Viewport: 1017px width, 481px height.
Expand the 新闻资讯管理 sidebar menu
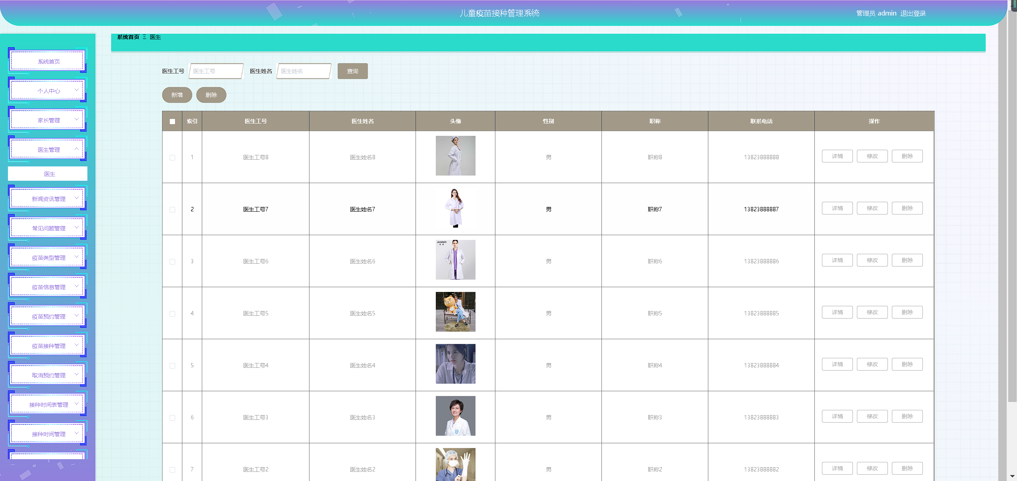point(48,199)
